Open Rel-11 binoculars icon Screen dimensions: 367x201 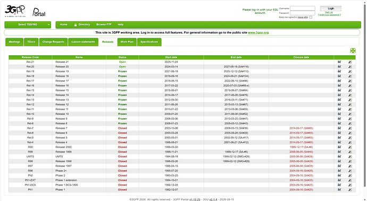(339, 110)
